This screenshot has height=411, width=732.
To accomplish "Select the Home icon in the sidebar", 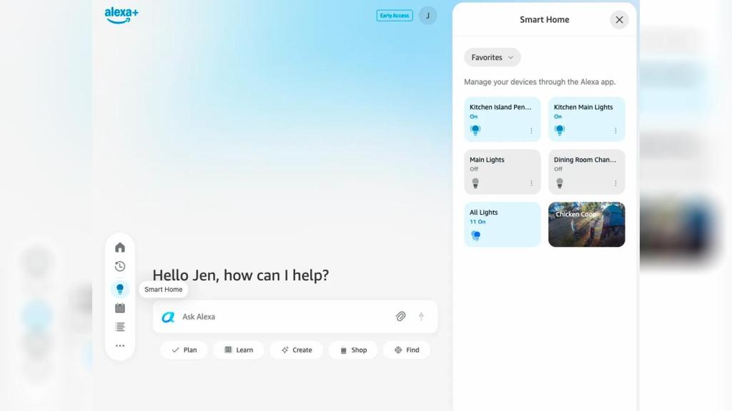I will tap(120, 247).
